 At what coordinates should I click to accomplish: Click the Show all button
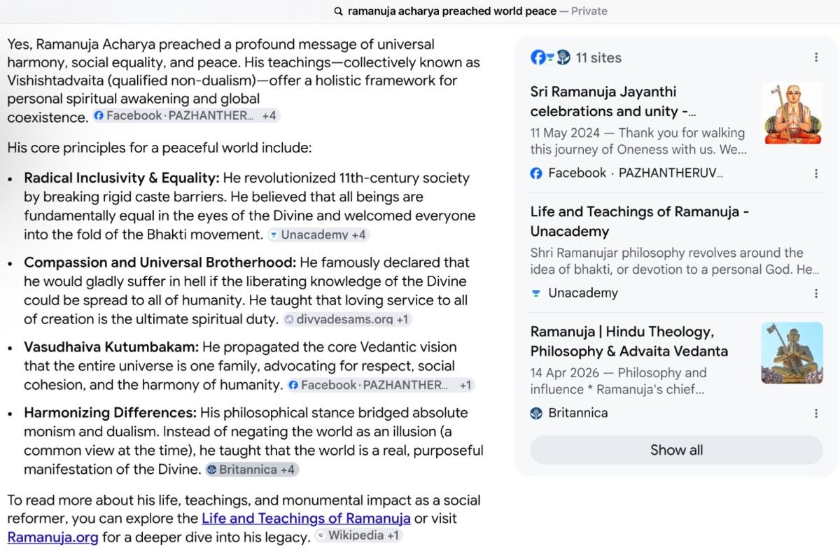tap(676, 450)
